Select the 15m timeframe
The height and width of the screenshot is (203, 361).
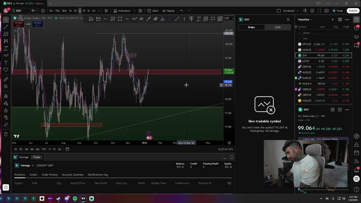(58, 11)
